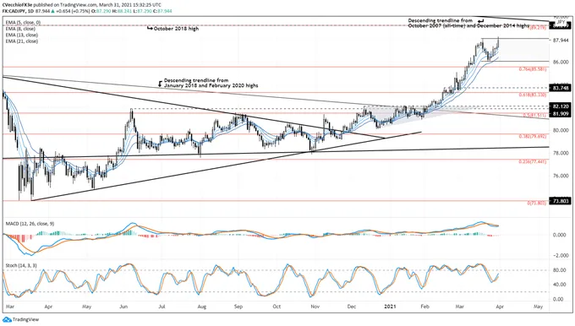
Task: Click the red 0(73.803) Fibonacci label
Action: (x=537, y=203)
